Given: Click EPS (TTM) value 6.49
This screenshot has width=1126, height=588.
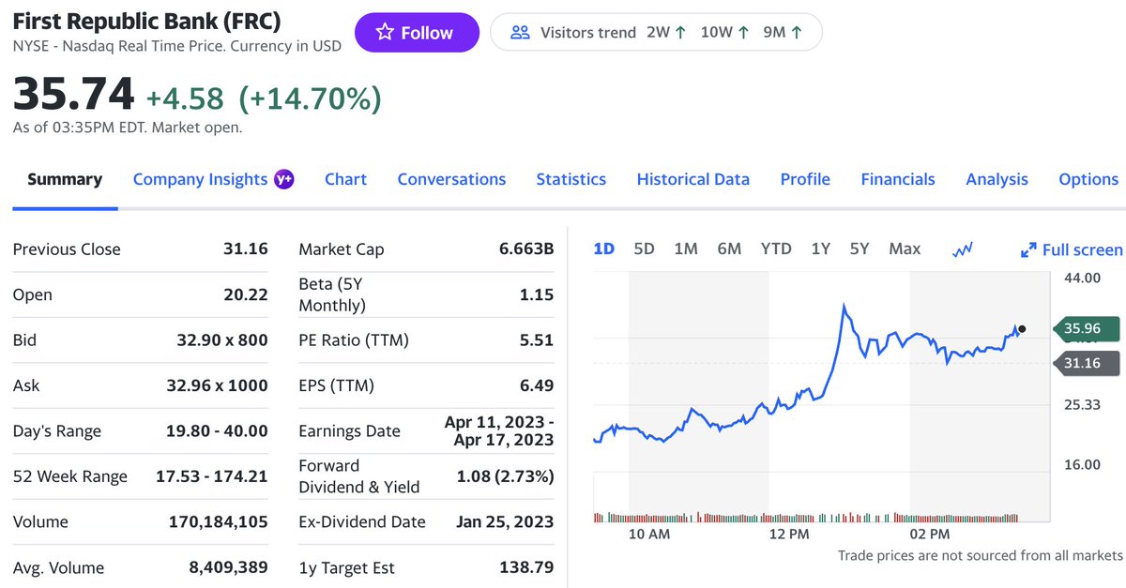Looking at the screenshot, I should pos(537,385).
